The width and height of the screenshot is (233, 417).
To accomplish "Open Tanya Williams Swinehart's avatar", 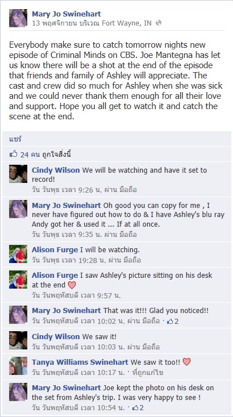I will point(18,366).
